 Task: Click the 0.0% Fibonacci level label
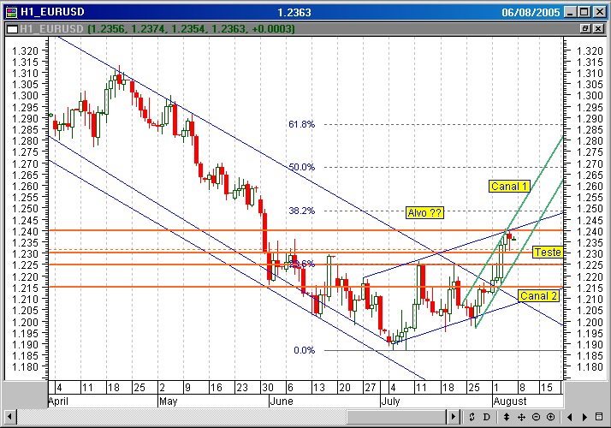[305, 350]
